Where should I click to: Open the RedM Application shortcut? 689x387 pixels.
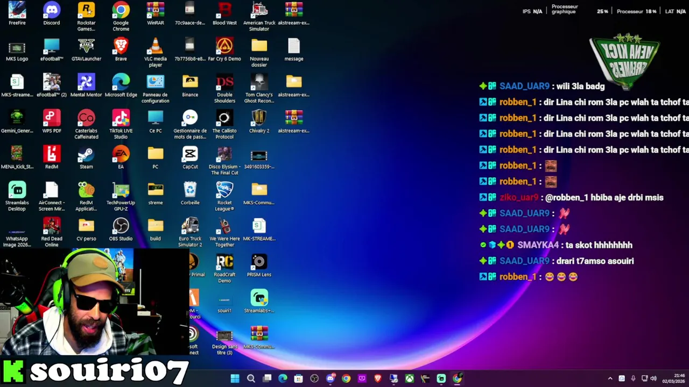86,197
